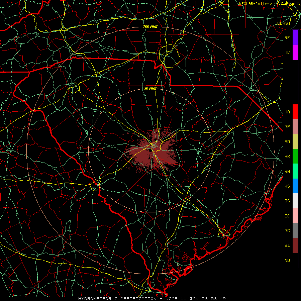Image resolution: width=301 pixels, height=301 pixels.
Task: Click the GR legend label text
Action: [287, 127]
